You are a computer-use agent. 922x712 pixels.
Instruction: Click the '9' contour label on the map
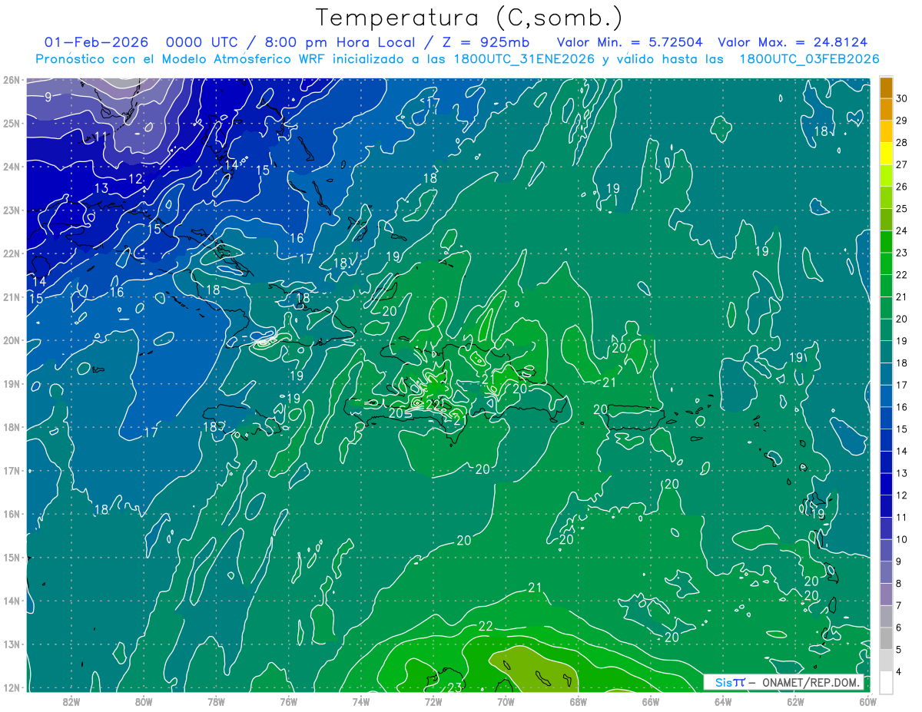click(x=48, y=97)
